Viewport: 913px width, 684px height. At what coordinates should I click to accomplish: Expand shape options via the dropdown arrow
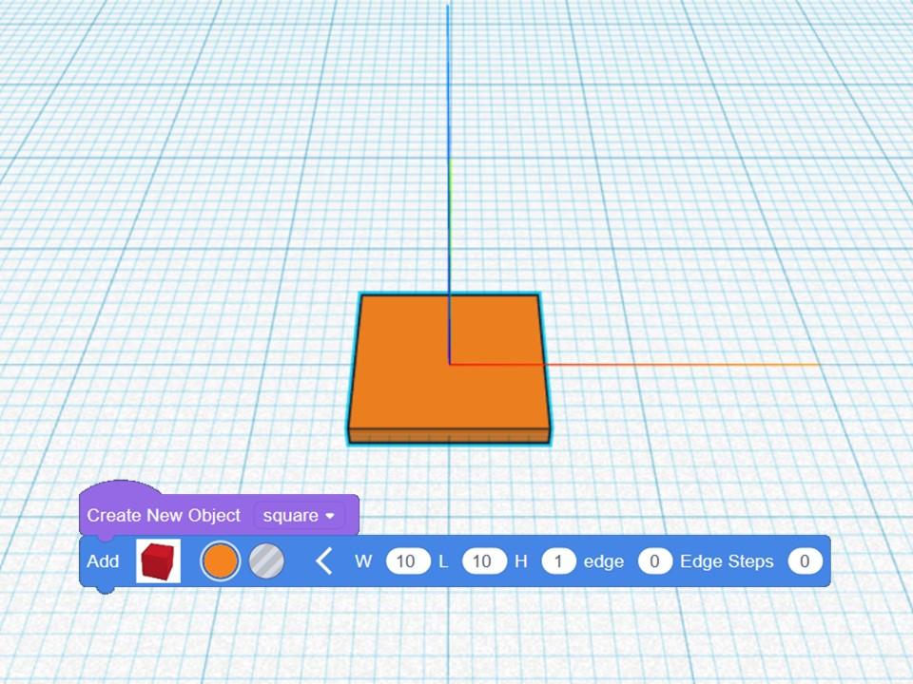click(x=330, y=516)
